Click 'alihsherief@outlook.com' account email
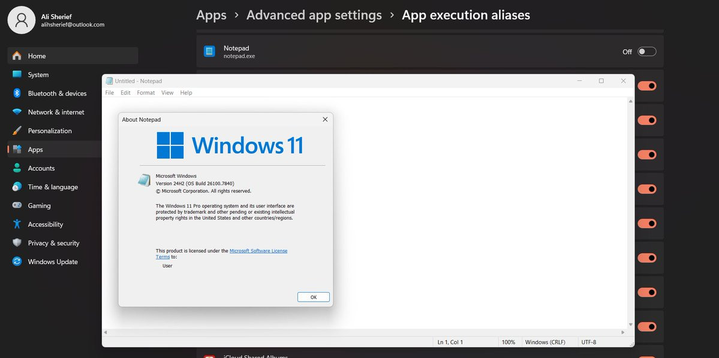 [x=73, y=25]
